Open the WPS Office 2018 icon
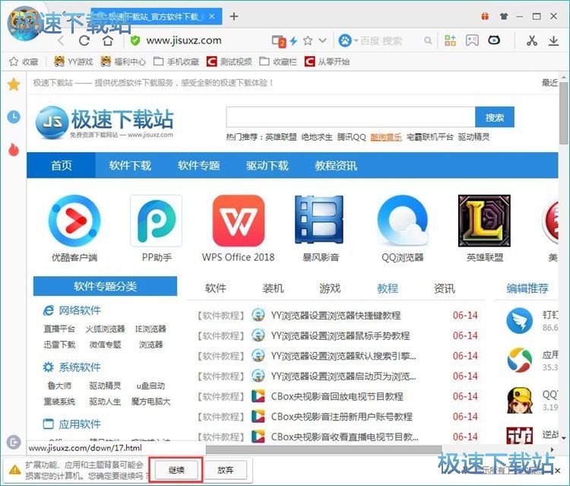The width and height of the screenshot is (570, 486). (x=239, y=221)
